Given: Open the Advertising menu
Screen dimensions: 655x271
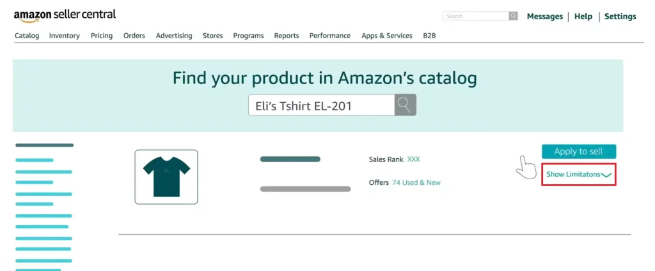Looking at the screenshot, I should point(174,36).
